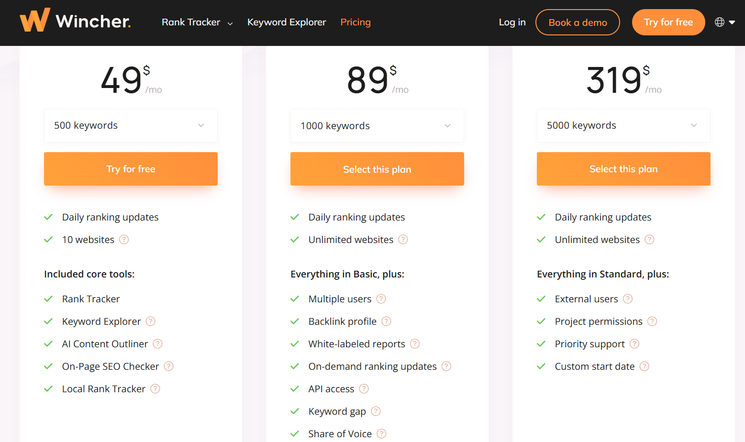Viewport: 745px width, 442px height.
Task: Open the 500 keywords dropdown
Action: [x=131, y=126]
